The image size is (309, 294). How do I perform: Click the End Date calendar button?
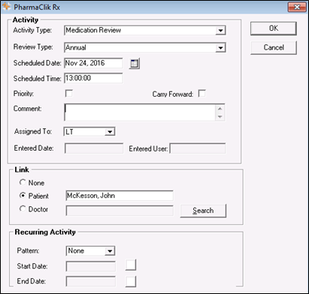tap(131, 281)
